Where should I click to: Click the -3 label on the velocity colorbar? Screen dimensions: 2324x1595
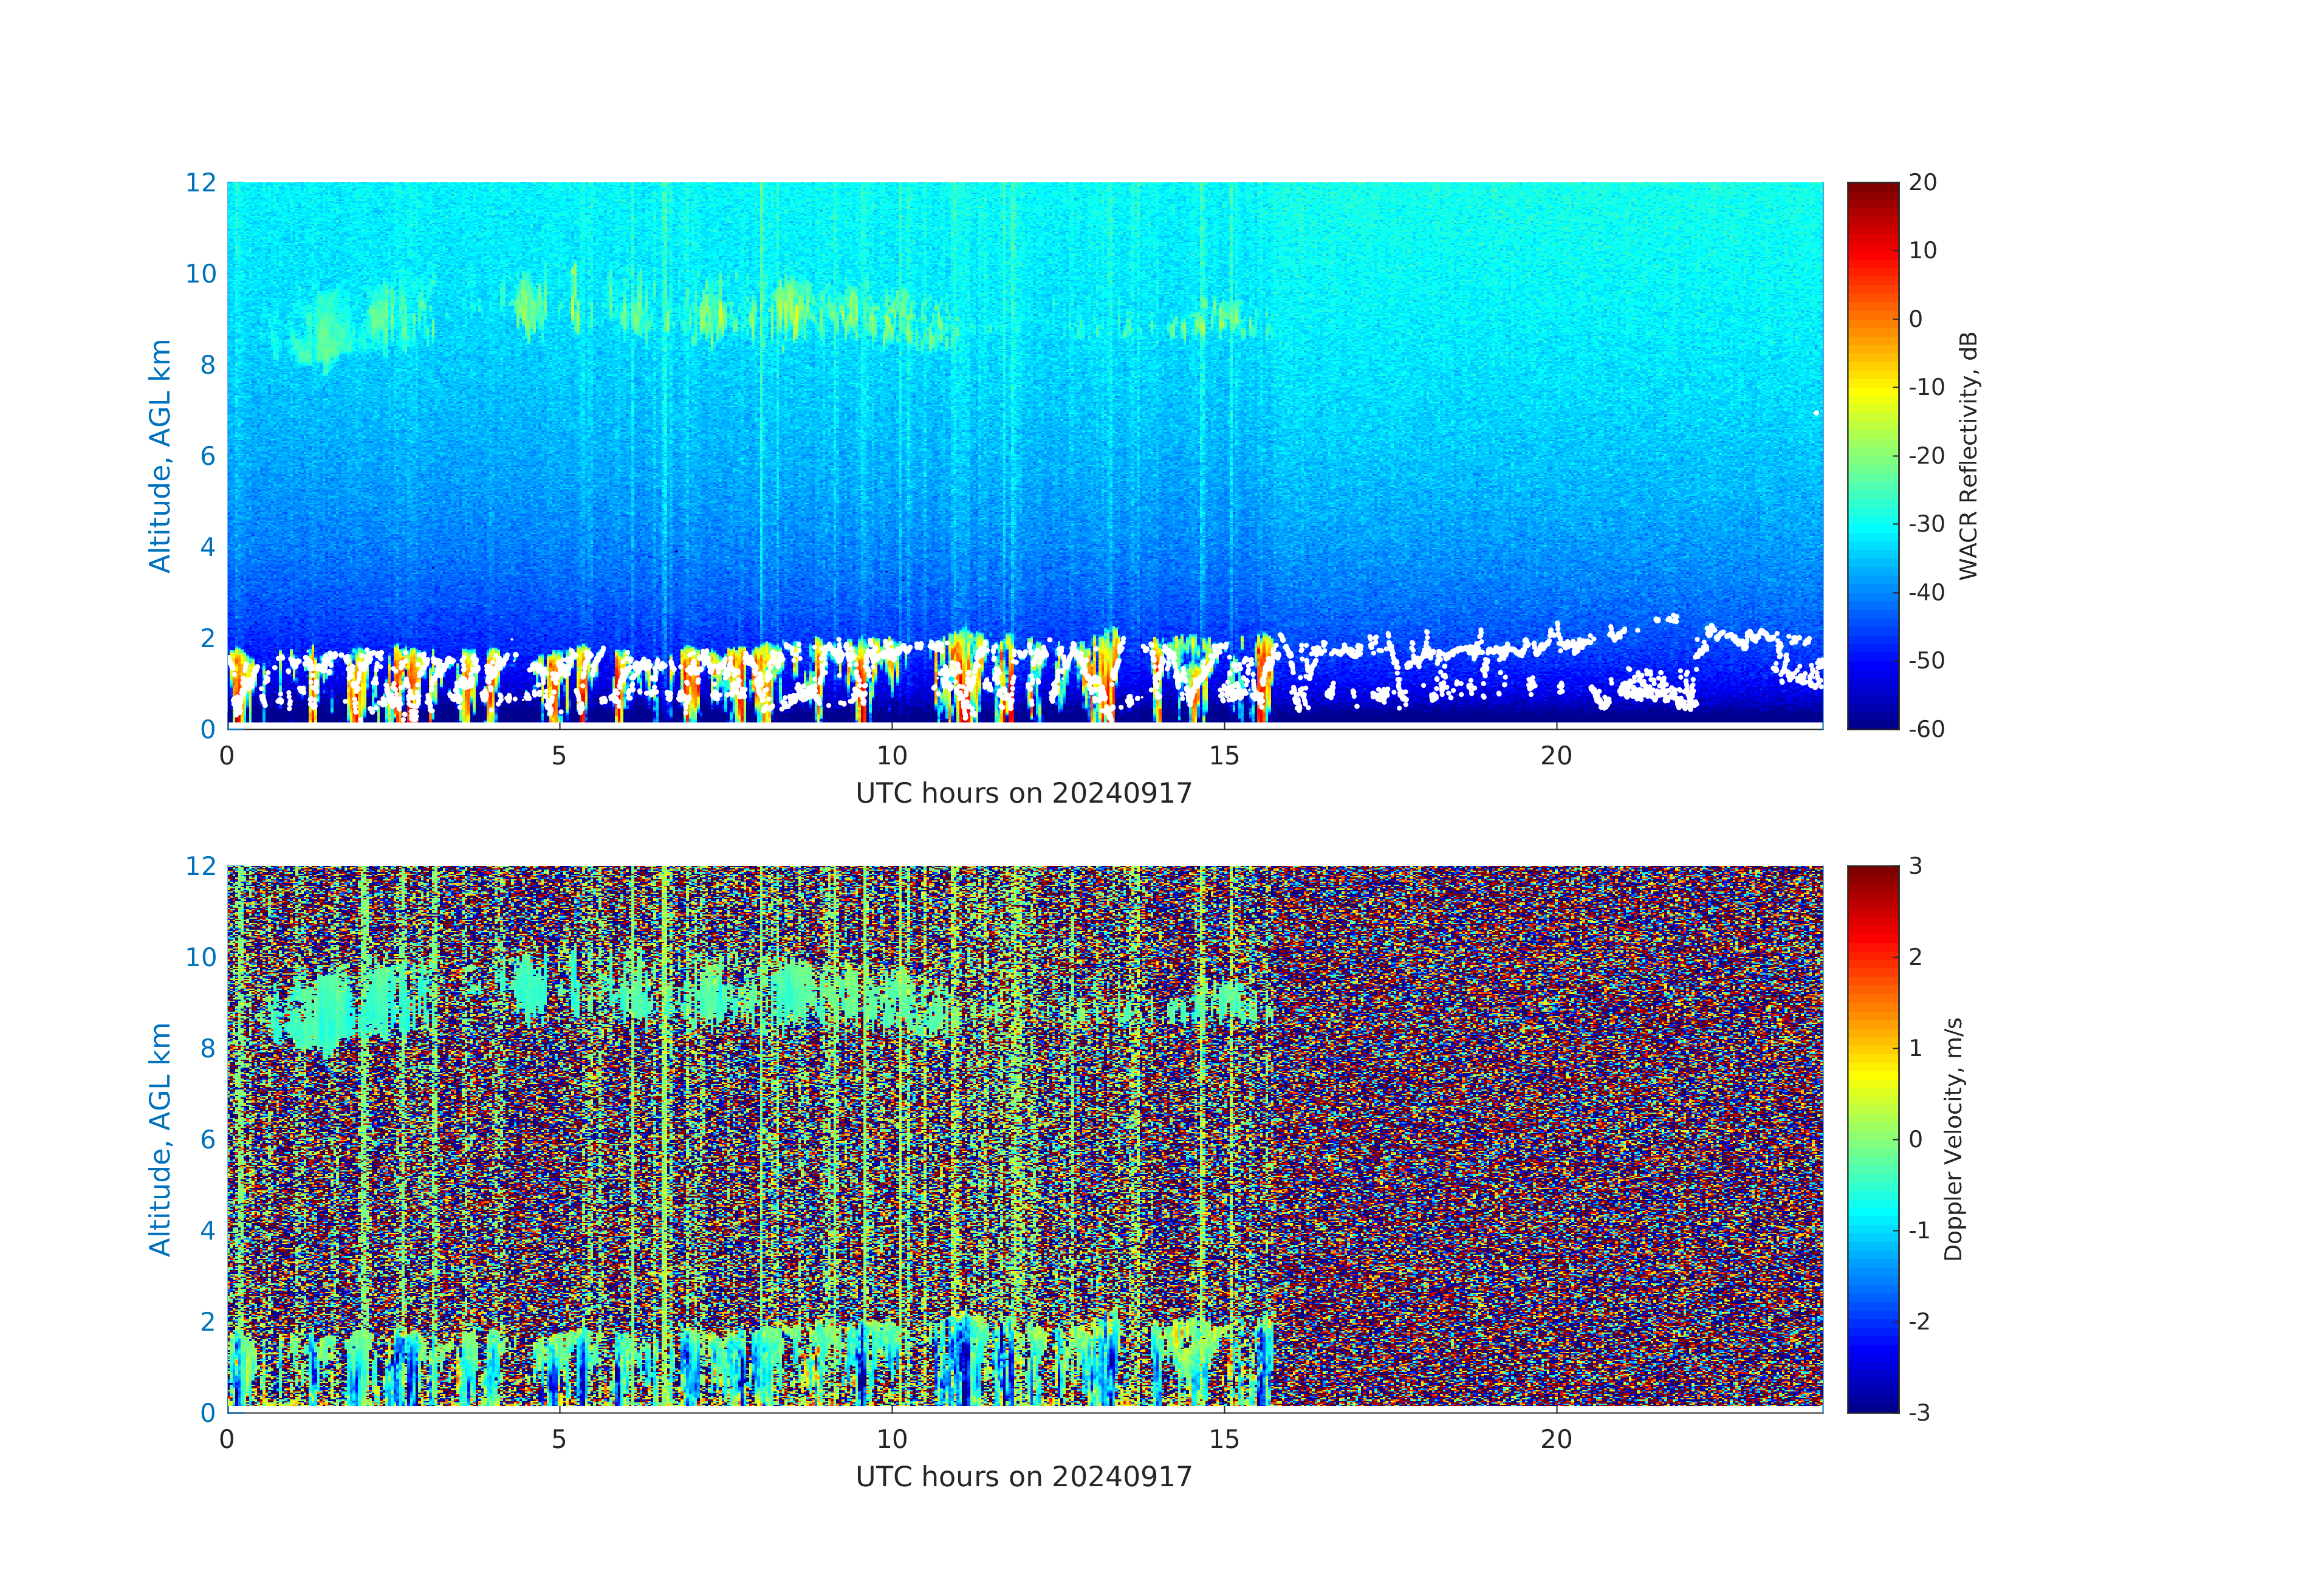[x=1918, y=1412]
